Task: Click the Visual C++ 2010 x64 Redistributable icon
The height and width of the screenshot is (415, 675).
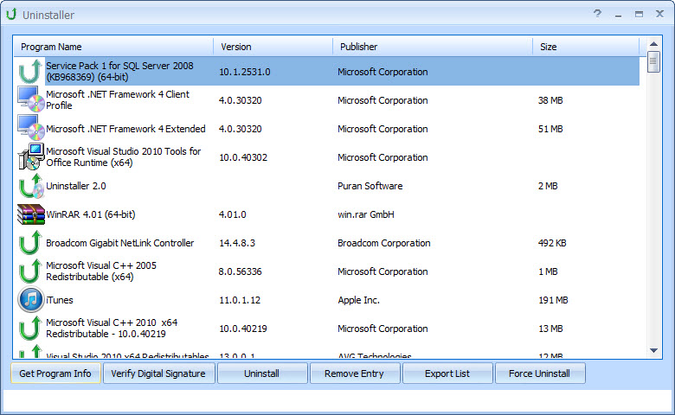Action: tap(30, 329)
